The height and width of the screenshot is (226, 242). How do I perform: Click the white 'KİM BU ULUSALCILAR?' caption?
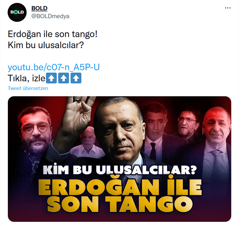pos(120,169)
